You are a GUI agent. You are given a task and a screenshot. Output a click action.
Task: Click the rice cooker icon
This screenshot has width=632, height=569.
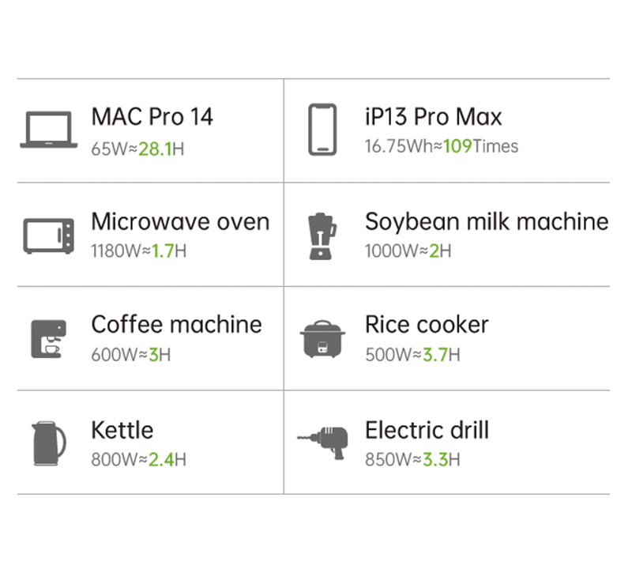pyautogui.click(x=322, y=339)
